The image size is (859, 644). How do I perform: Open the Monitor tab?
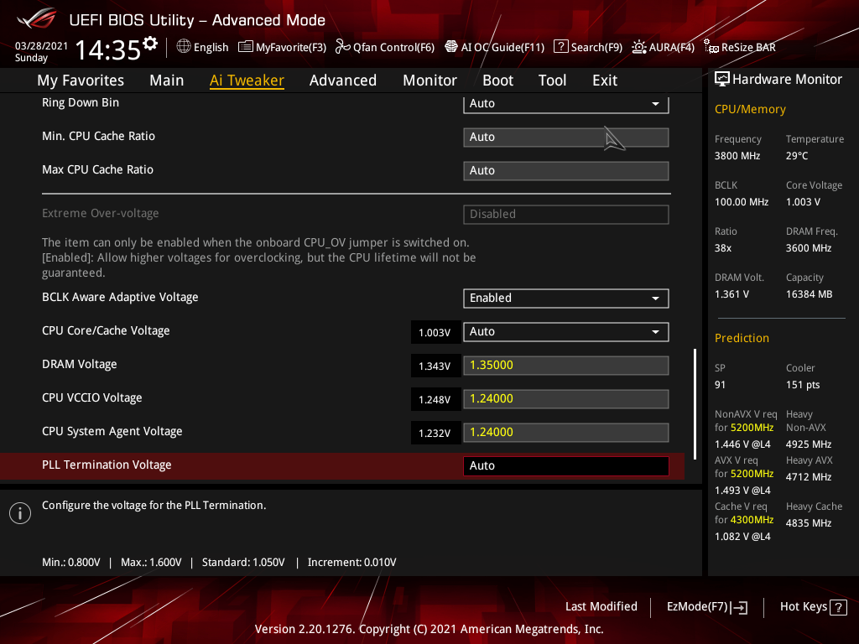(430, 80)
